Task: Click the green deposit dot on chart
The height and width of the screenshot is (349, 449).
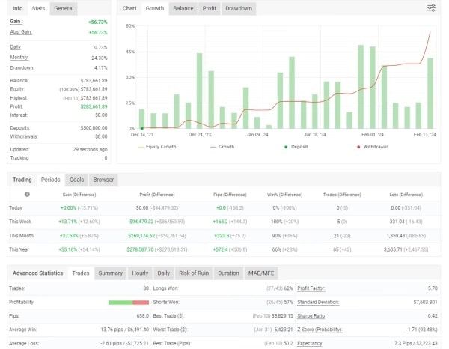Action: [x=142, y=128]
